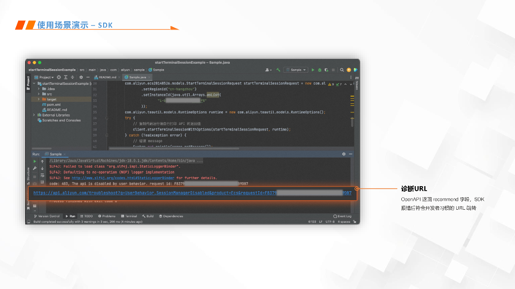Click the green Run button in top toolbar
515x289 pixels.
[x=313, y=70]
